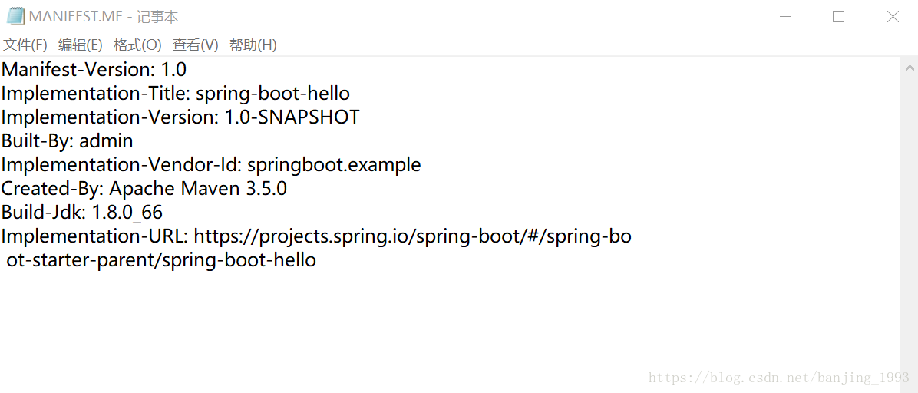Viewport: 918px width, 393px height.
Task: Maximize the Notepad window
Action: (x=838, y=17)
